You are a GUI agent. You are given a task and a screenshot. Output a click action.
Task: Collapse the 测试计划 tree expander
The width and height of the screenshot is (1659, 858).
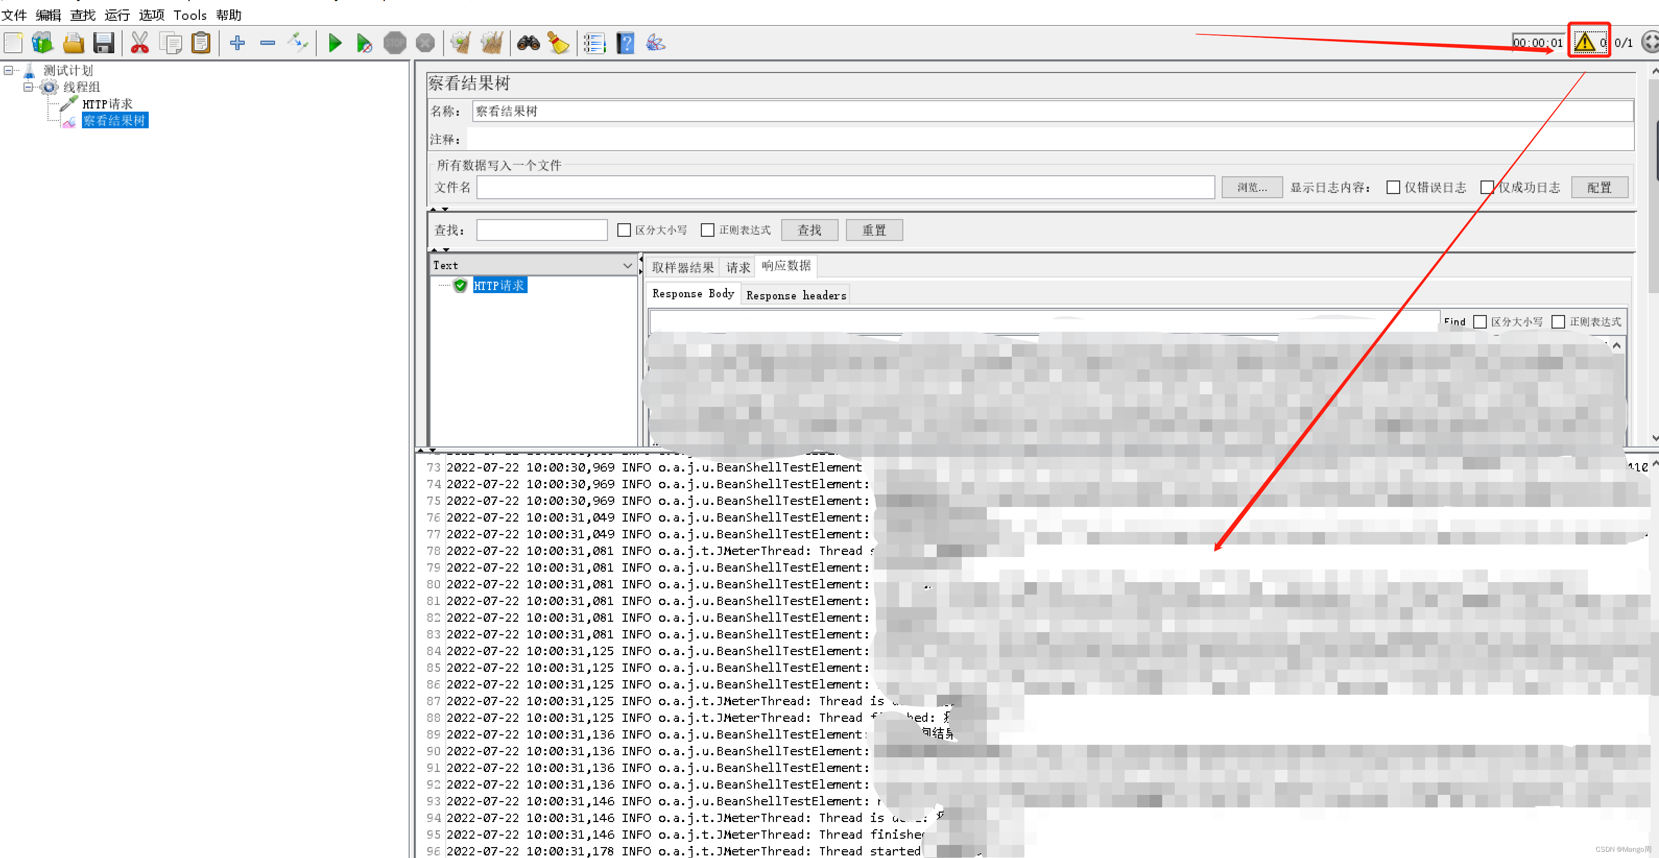[8, 70]
